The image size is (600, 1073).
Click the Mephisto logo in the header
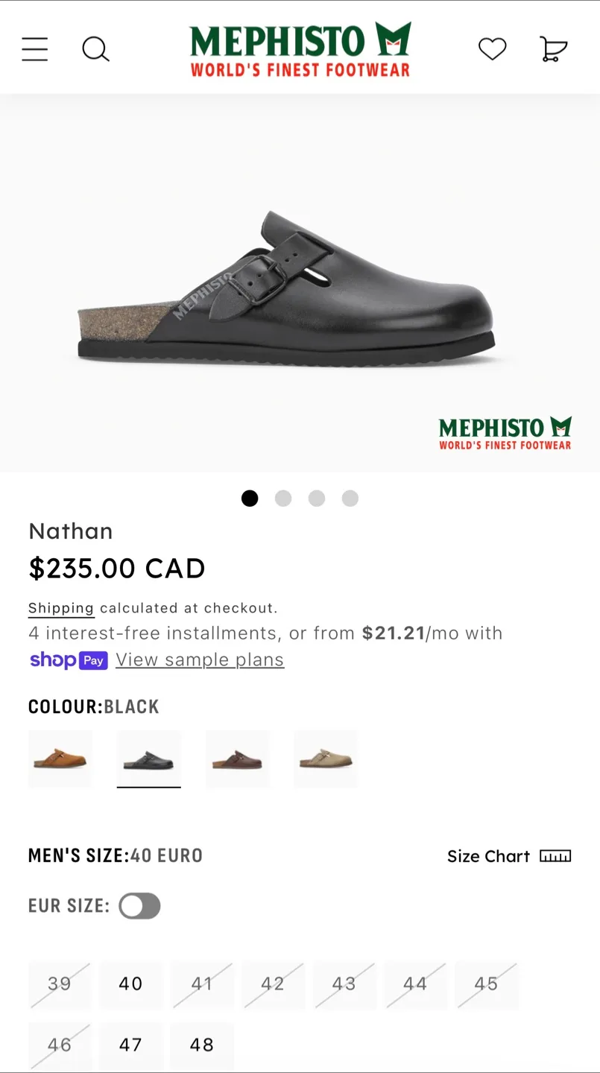click(x=300, y=47)
